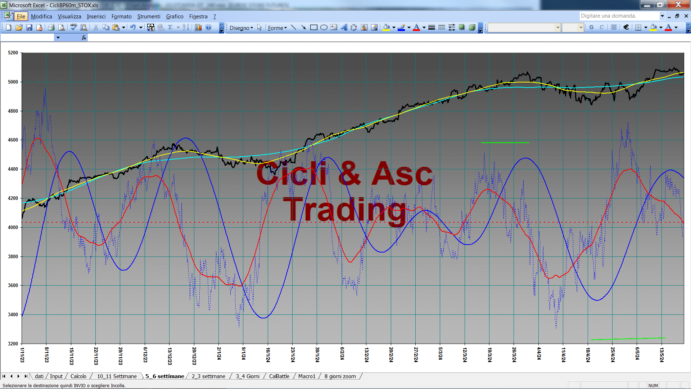Click the Cut scissors icon
Screen dimensions: 691x389
point(96,27)
